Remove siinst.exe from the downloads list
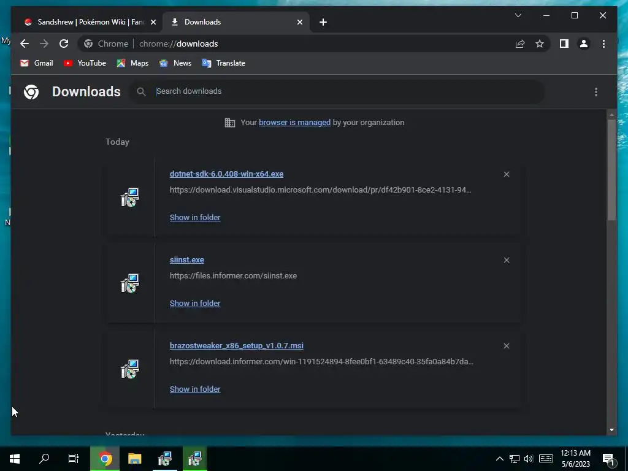The image size is (628, 471). pyautogui.click(x=506, y=260)
